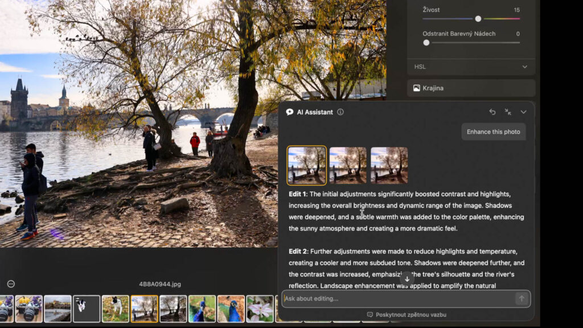Image resolution: width=583 pixels, height=328 pixels.
Task: Click the Enhance this photo message
Action: click(494, 132)
